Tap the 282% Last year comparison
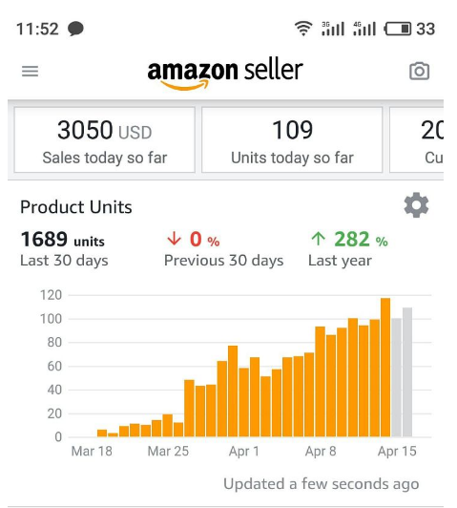Viewport: 457px width, 508px height. (x=348, y=248)
